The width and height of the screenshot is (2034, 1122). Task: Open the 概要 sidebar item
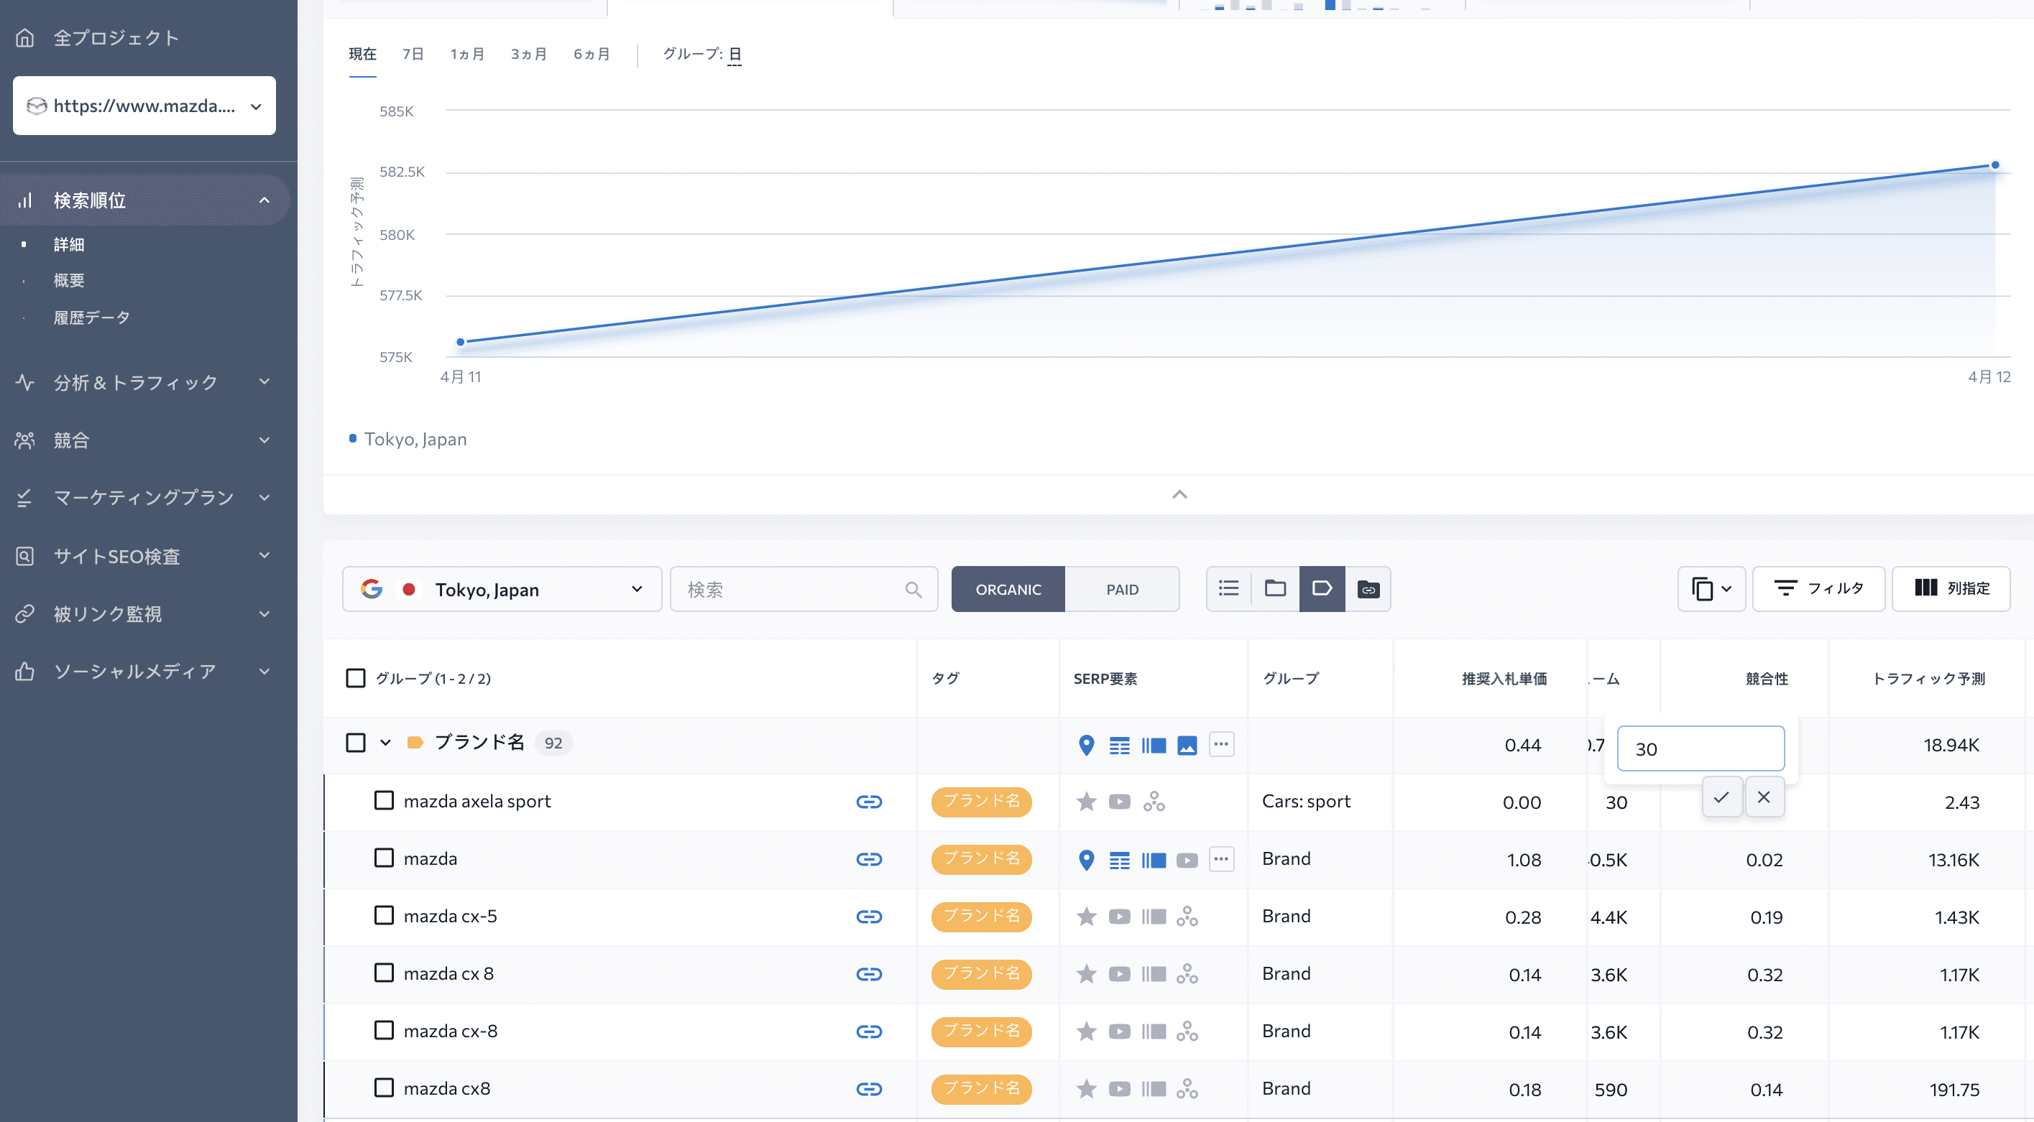coord(69,280)
